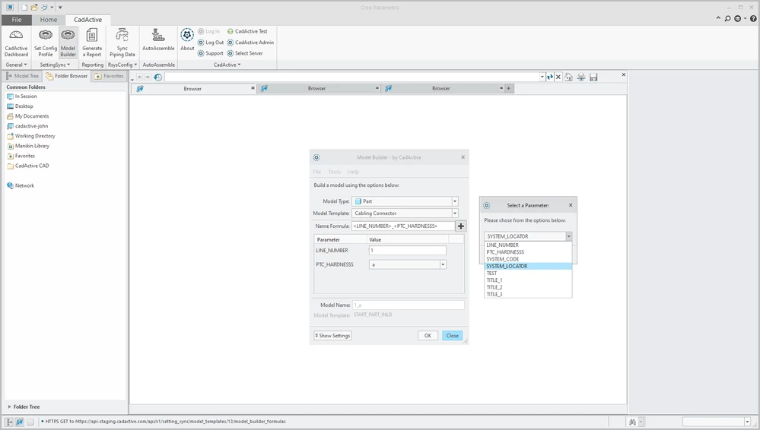
Task: Open the CadActive CAD folder
Action: (x=28, y=166)
